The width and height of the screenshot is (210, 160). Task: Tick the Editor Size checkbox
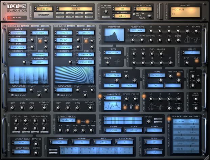(x=134, y=14)
